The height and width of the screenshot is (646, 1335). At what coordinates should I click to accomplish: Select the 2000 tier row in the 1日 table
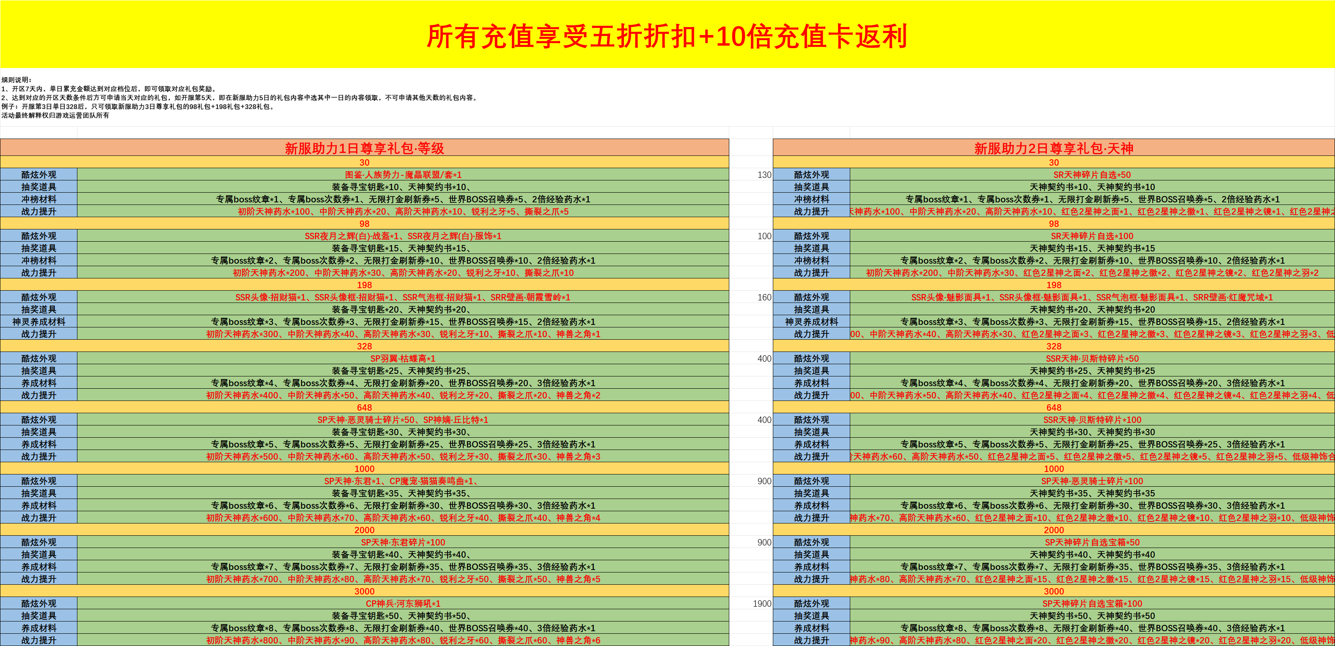(x=364, y=530)
